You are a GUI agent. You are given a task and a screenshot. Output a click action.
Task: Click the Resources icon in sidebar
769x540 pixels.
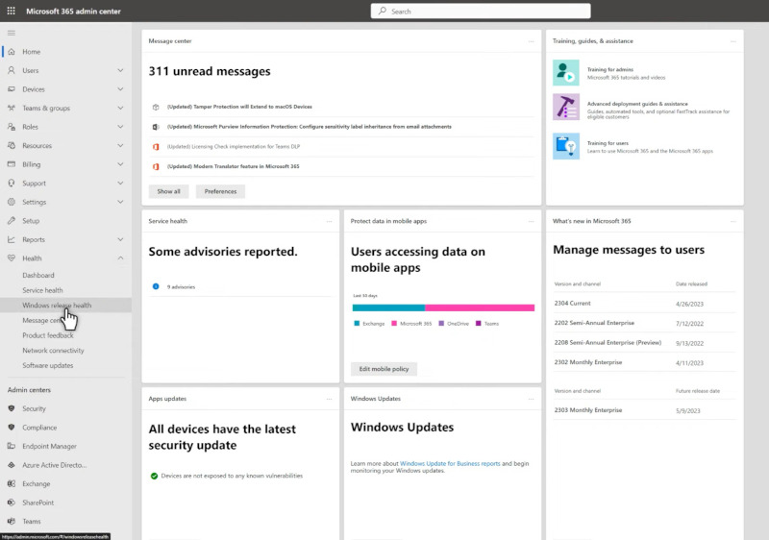(12, 145)
